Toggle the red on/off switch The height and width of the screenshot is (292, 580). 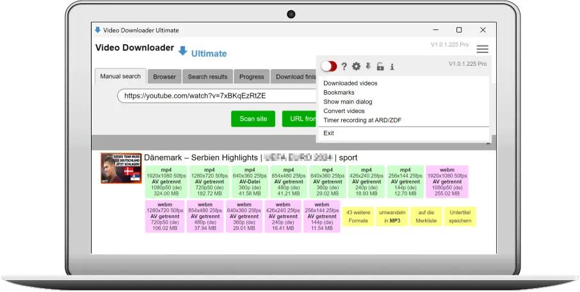[329, 66]
